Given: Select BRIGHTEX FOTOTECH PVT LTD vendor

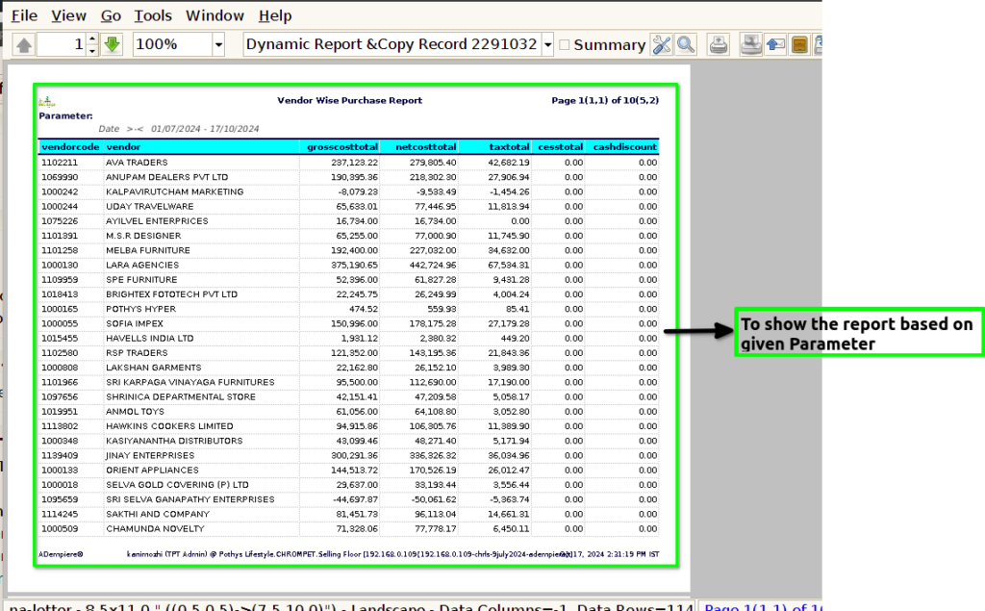Looking at the screenshot, I should coord(171,294).
